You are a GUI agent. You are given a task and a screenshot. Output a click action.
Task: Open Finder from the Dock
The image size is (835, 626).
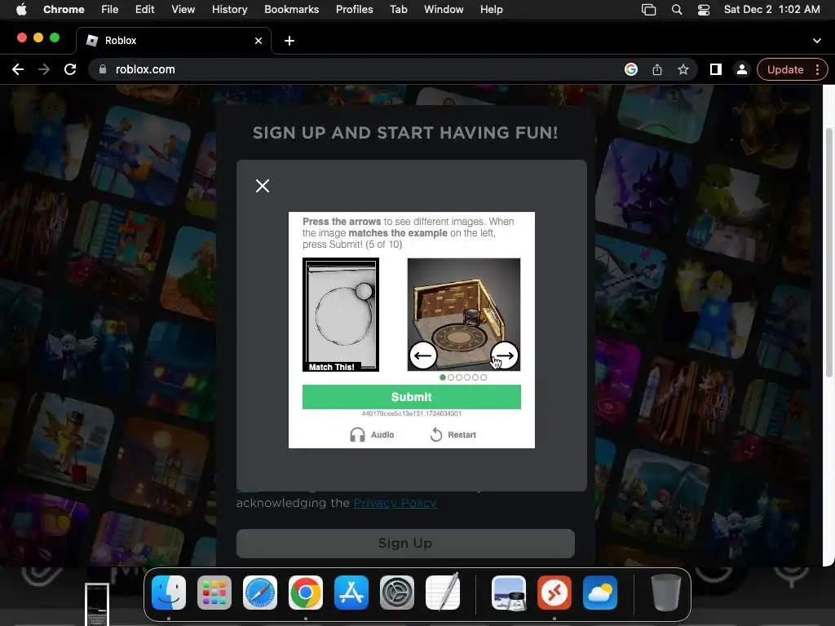click(169, 593)
